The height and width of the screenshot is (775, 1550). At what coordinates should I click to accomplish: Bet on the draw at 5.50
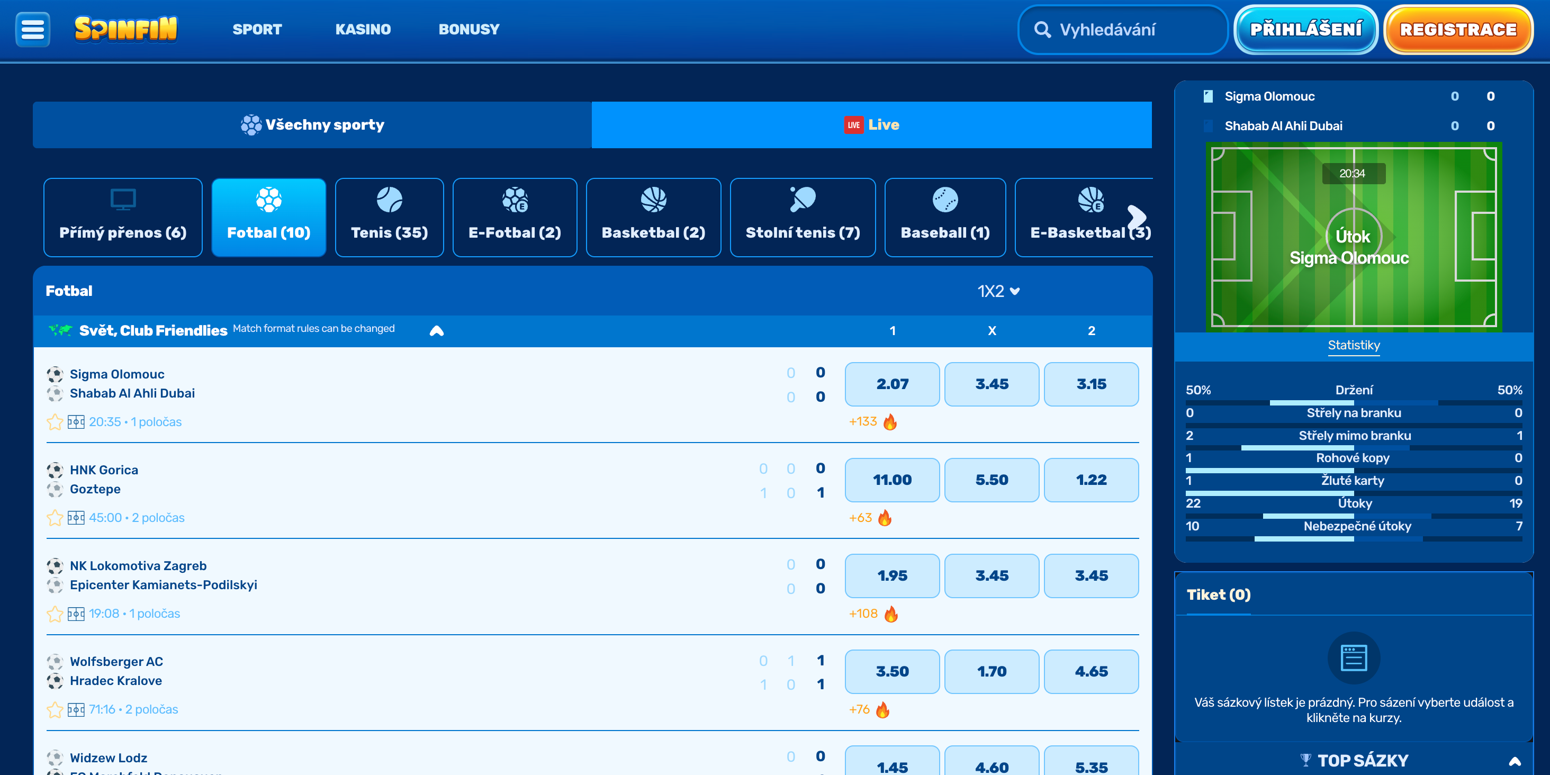pos(992,480)
